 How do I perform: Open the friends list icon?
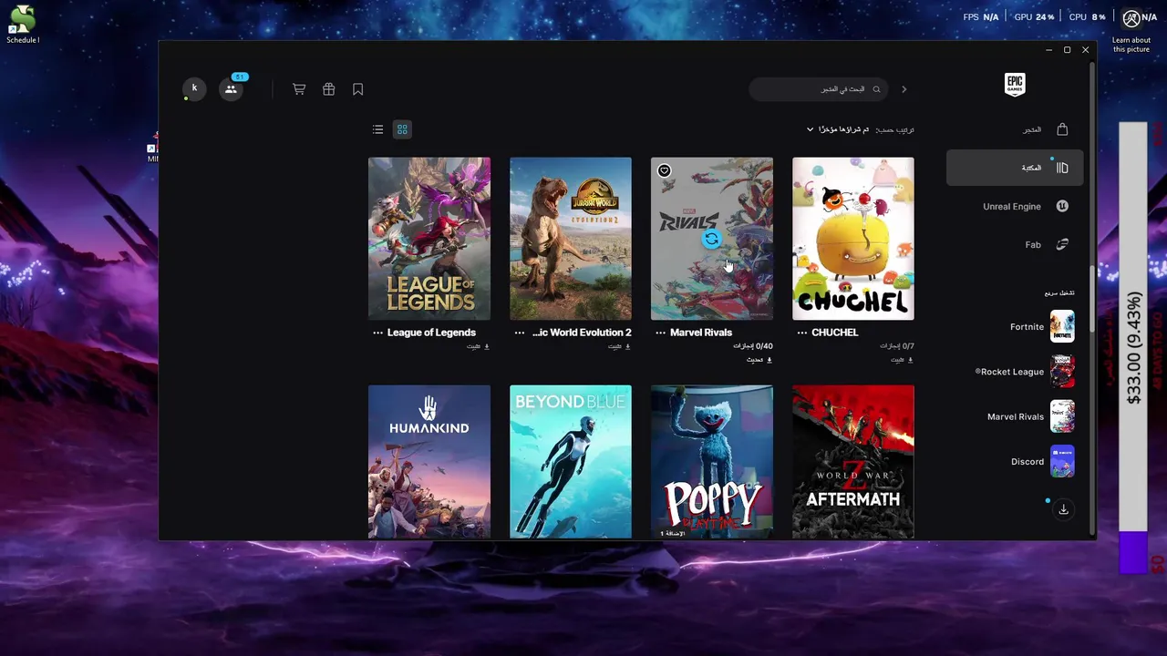coord(231,89)
